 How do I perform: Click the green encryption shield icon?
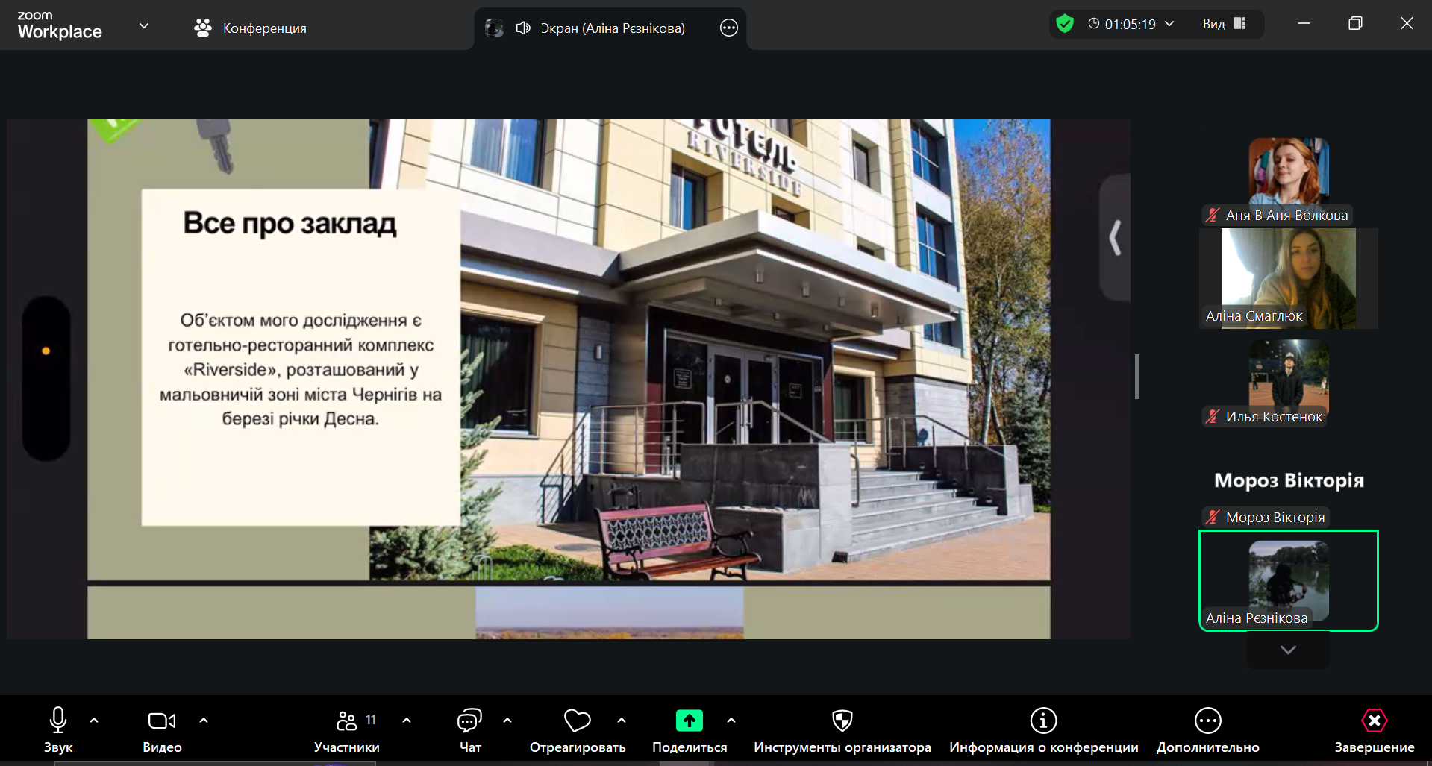1065,24
